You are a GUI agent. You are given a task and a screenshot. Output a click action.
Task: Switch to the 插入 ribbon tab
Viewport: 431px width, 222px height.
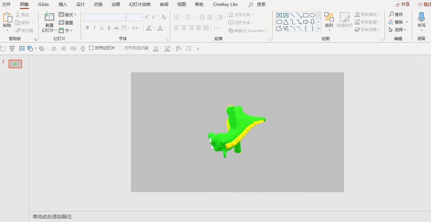(63, 4)
